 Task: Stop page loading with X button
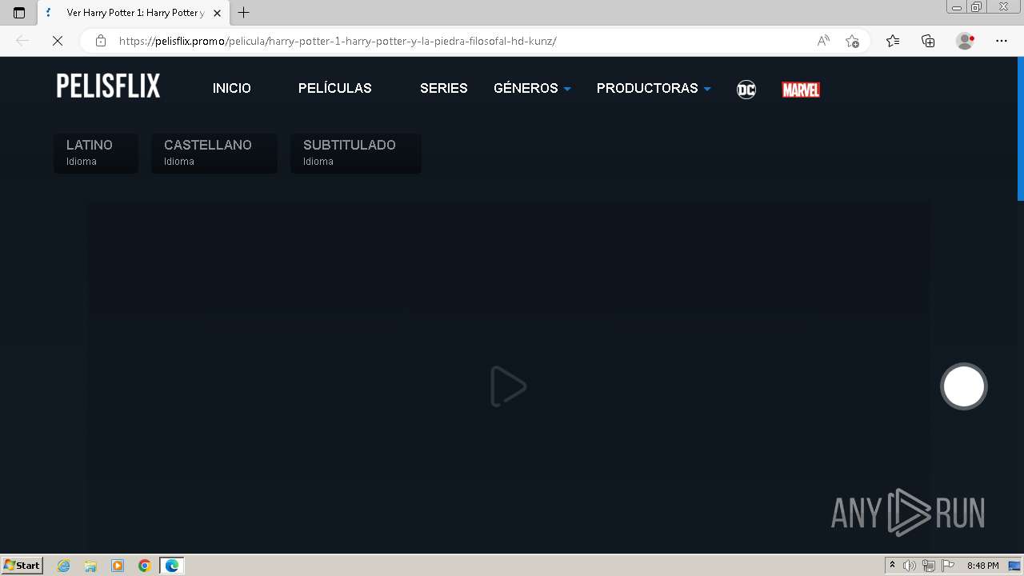click(58, 41)
